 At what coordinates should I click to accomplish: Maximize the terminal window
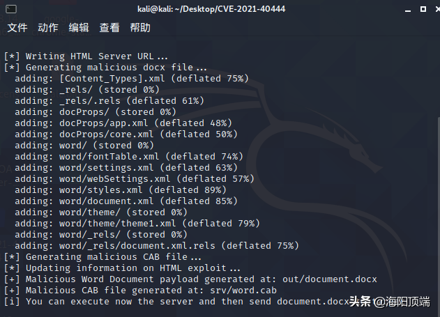(423, 9)
